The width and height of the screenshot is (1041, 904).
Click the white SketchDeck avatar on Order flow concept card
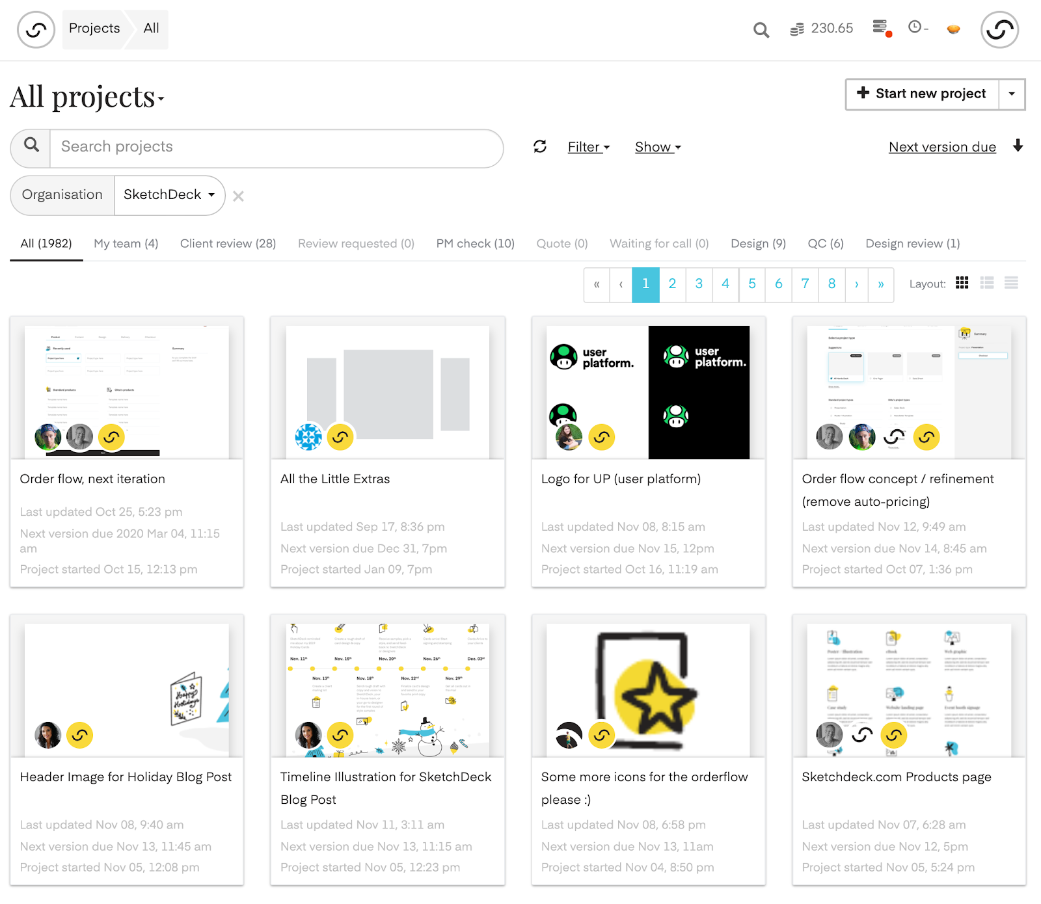point(895,437)
